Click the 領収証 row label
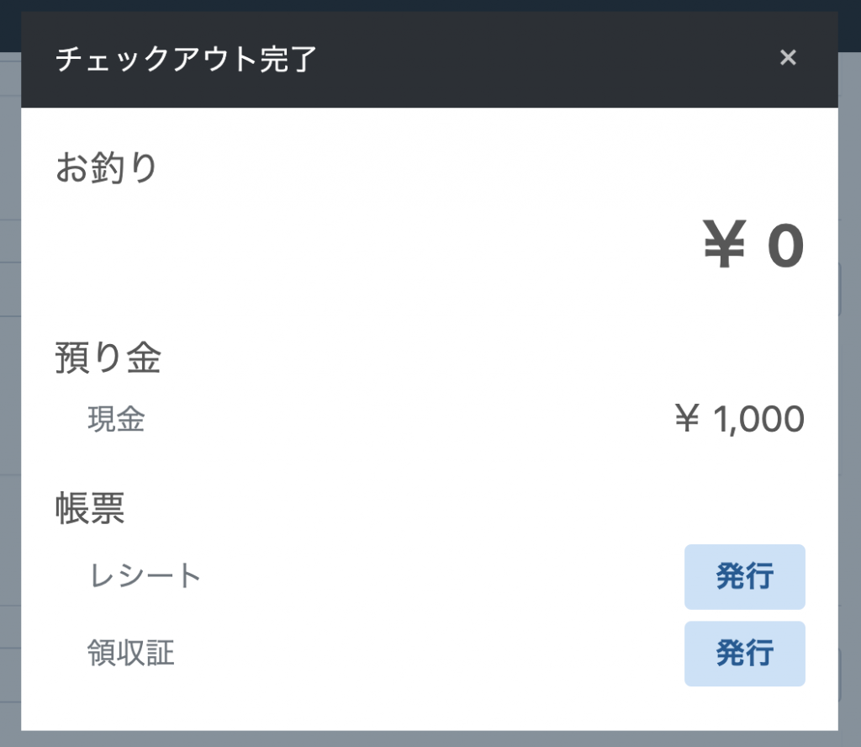 (130, 653)
